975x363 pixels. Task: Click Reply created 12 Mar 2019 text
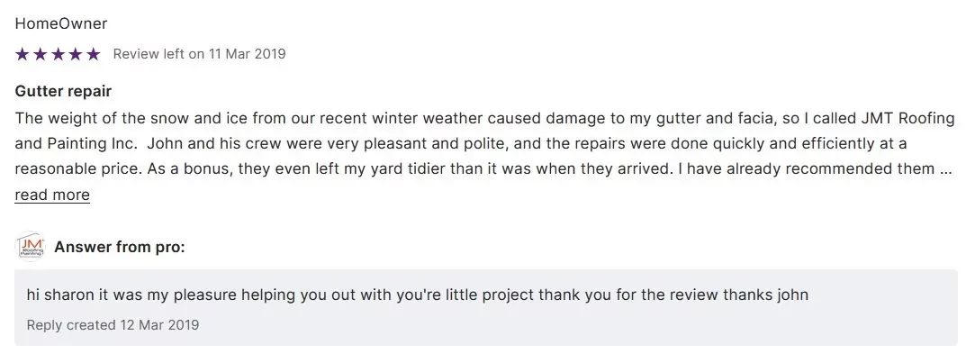pyautogui.click(x=113, y=324)
